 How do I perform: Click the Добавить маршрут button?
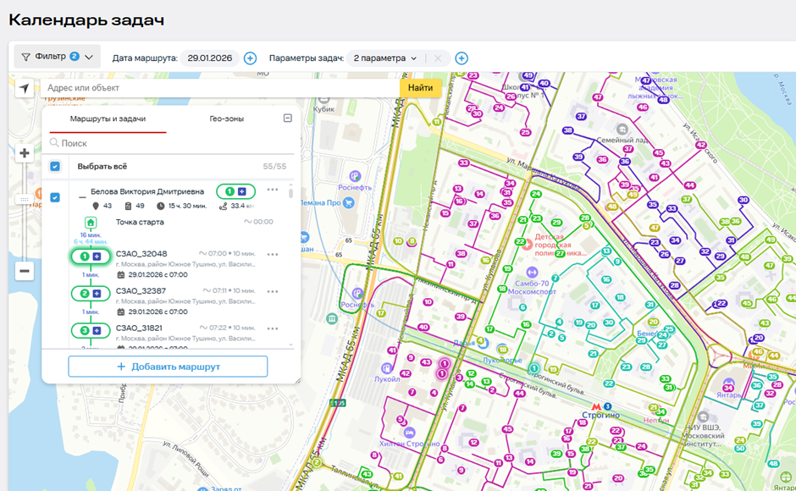click(x=168, y=367)
